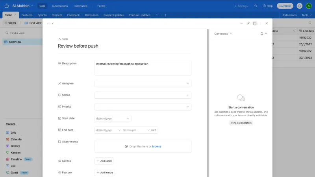Switch to the Projects table tab
This screenshot has width=315, height=177.
coord(57,15)
